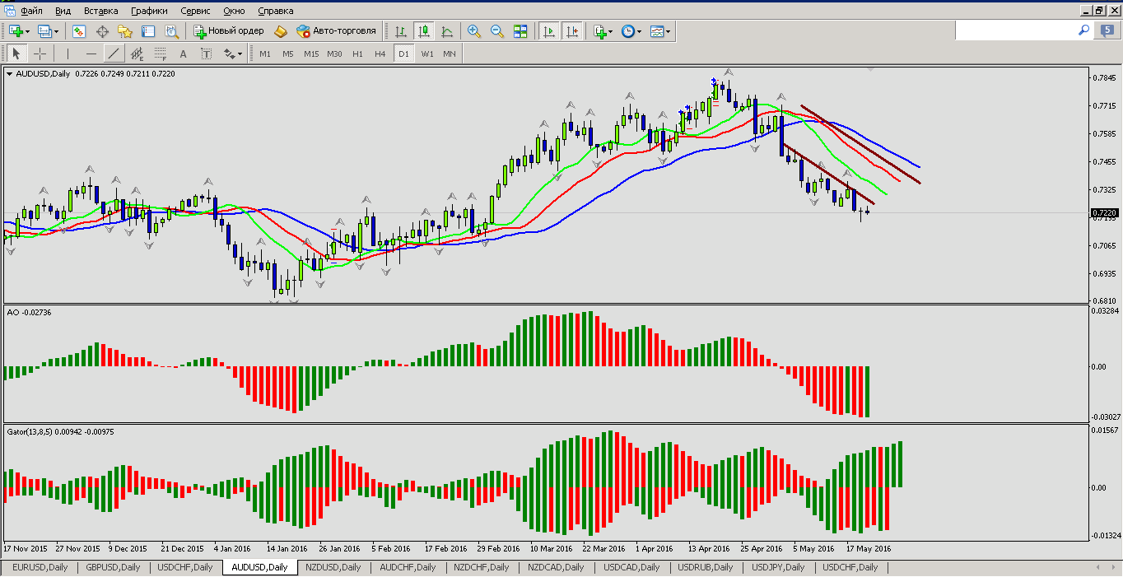
Task: Select the horizontal line tool
Action: 91,54
